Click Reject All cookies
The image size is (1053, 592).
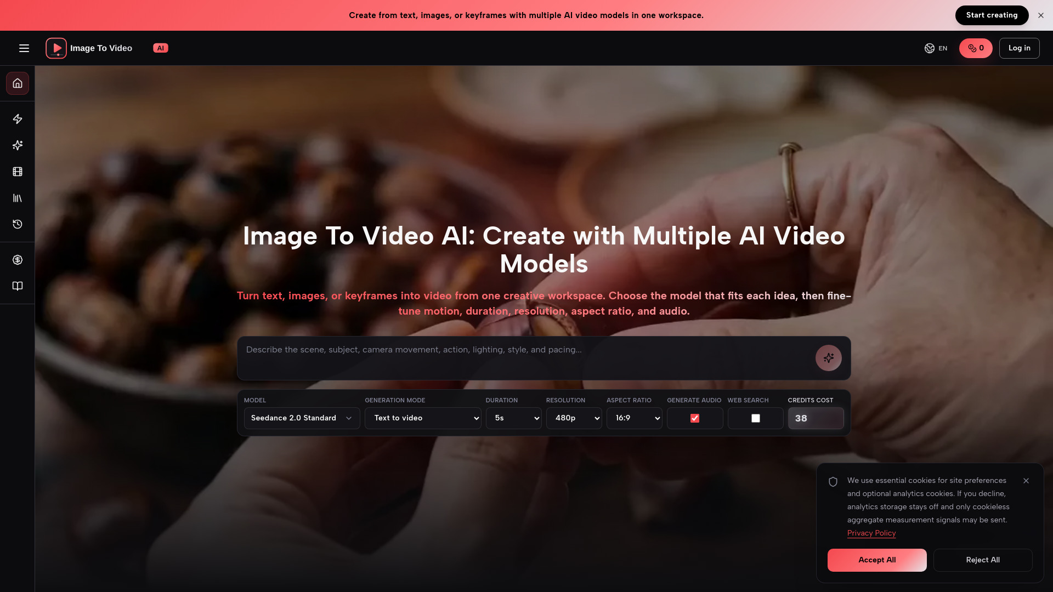[x=982, y=560]
